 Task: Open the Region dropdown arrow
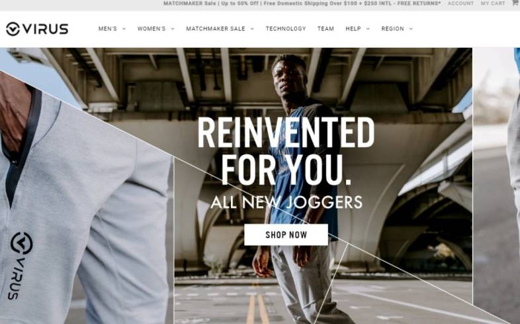(411, 29)
